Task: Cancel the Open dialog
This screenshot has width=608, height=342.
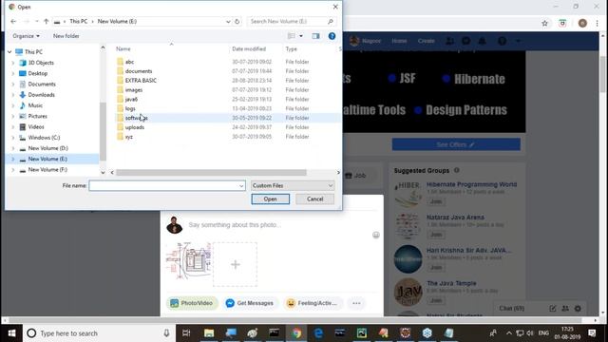Action: click(314, 199)
